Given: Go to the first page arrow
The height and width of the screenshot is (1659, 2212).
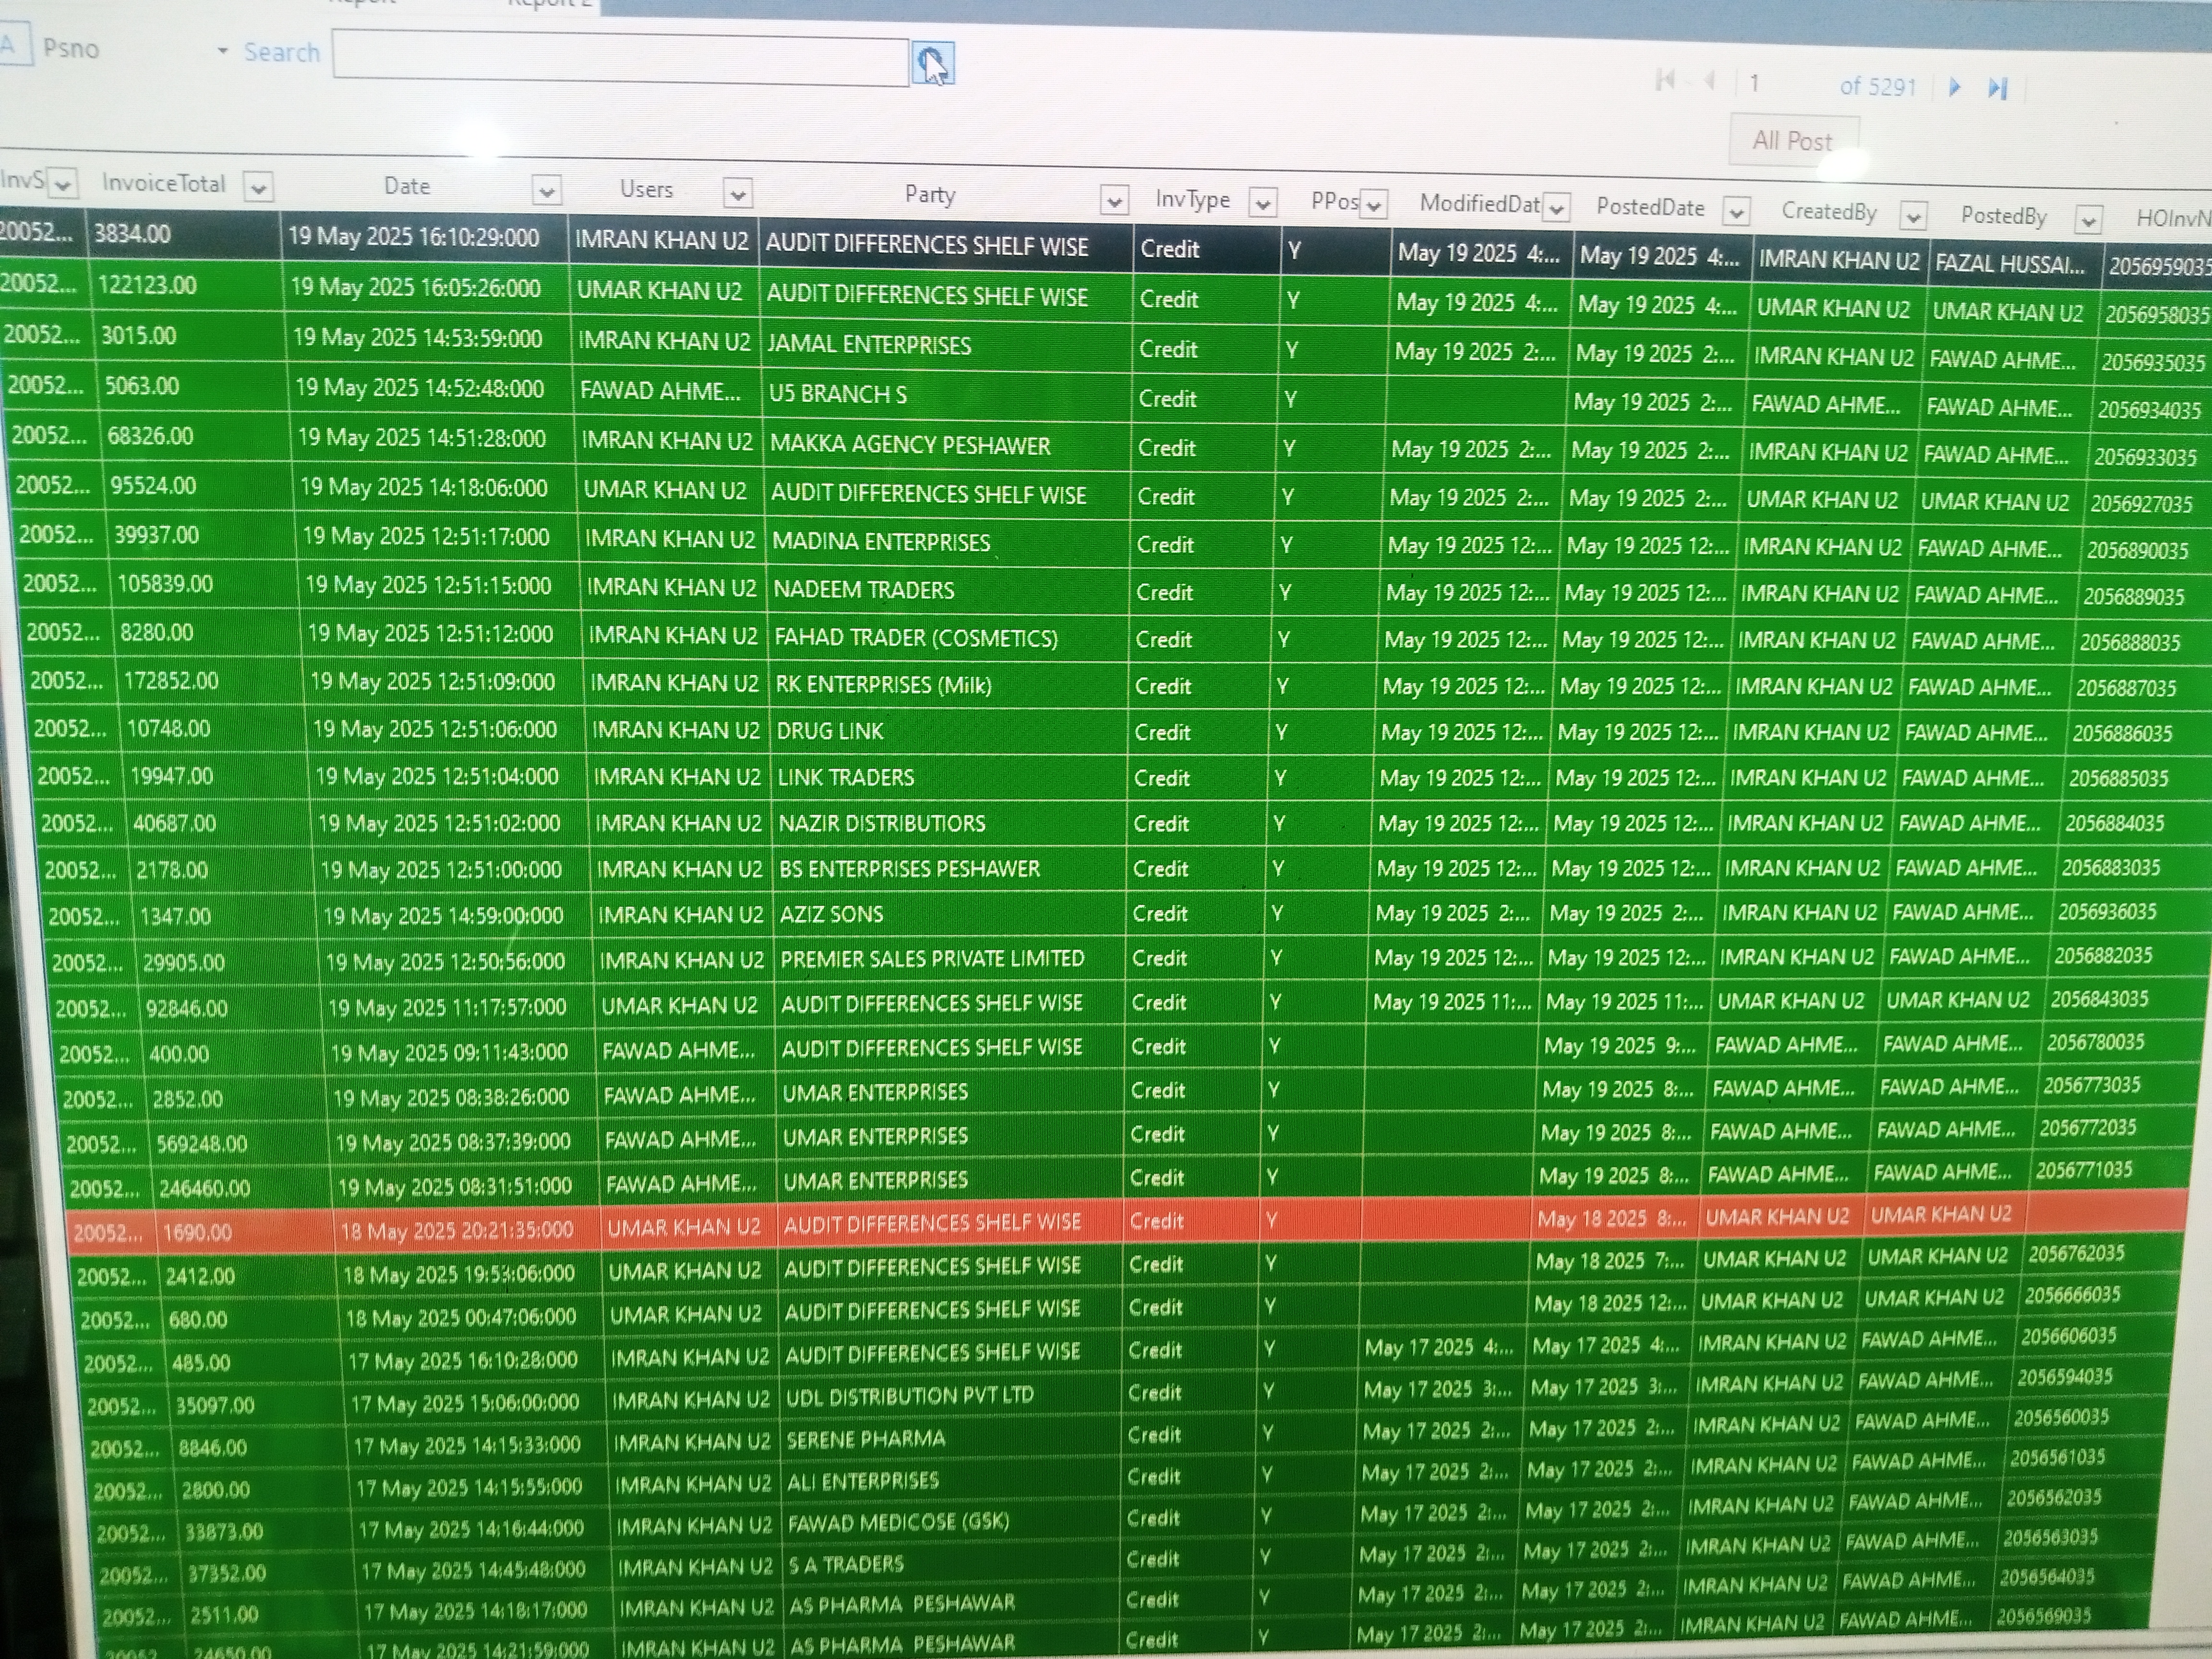Looking at the screenshot, I should pyautogui.click(x=1665, y=80).
